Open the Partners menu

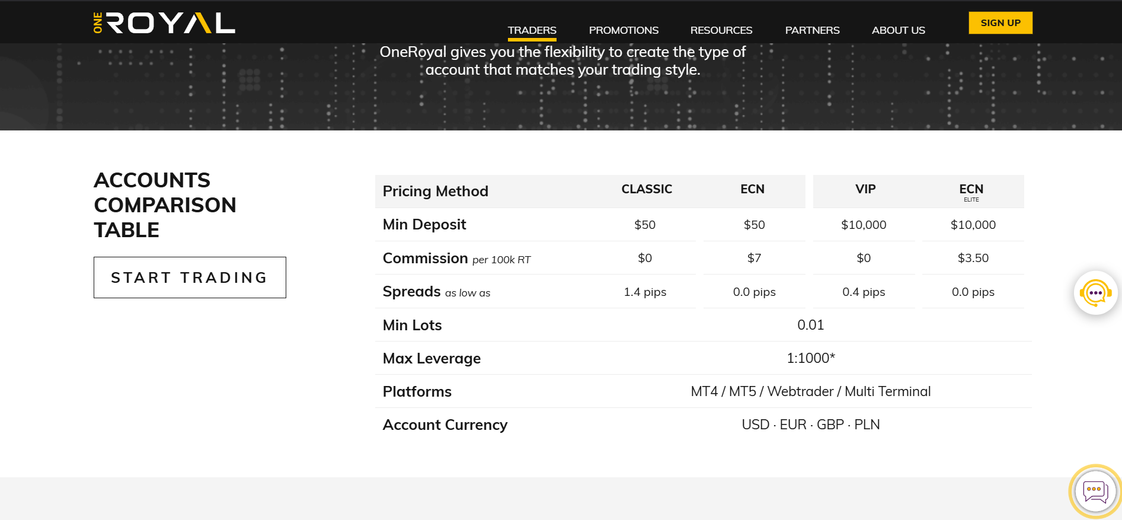(812, 30)
